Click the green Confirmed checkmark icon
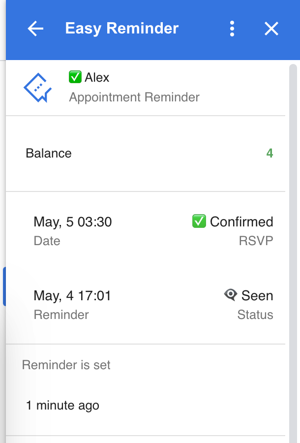The image size is (300, 443). 199,221
